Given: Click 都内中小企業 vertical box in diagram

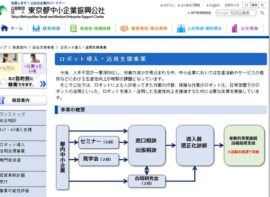Looking at the screenshot, I should (x=63, y=157).
